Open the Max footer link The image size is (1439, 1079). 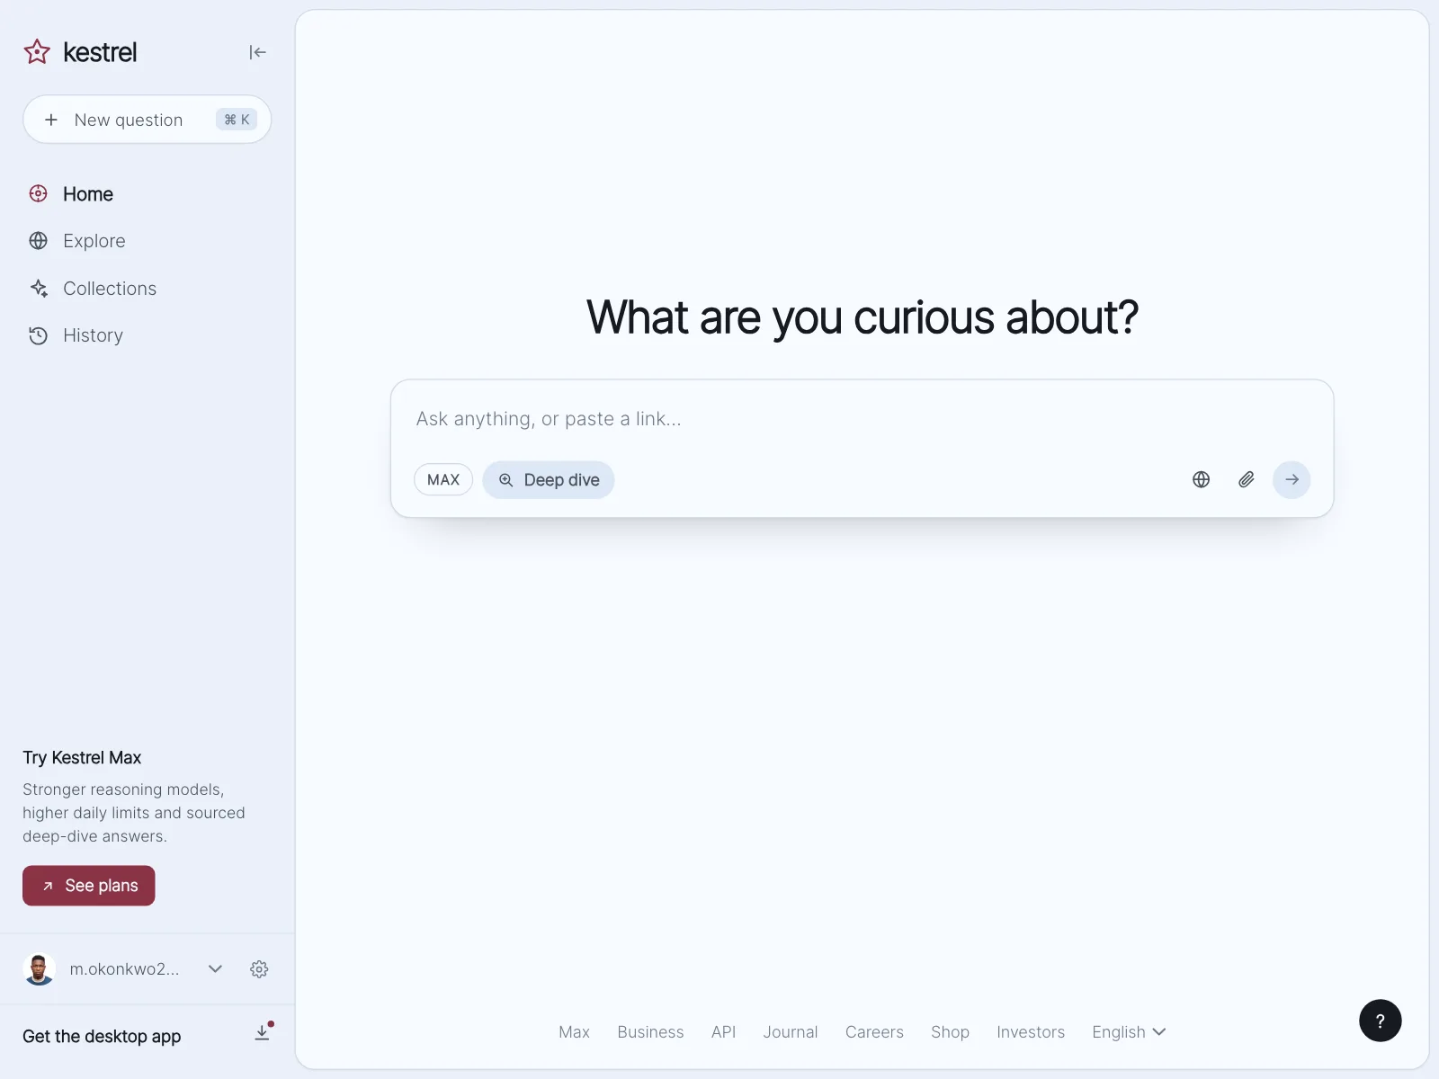[574, 1032]
